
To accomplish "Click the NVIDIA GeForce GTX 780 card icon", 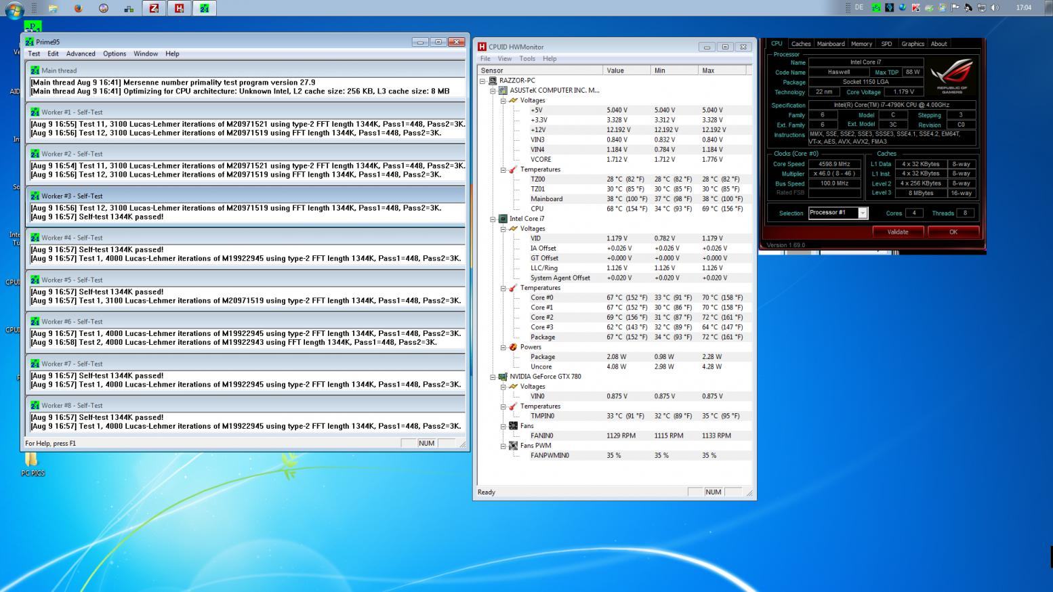I will (x=503, y=377).
